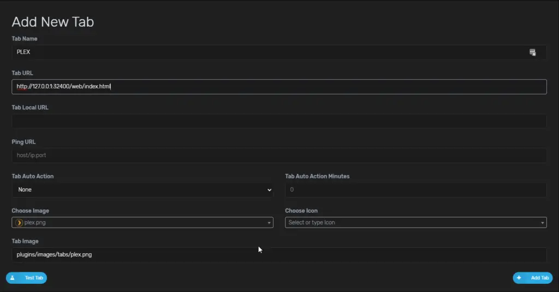Click inside the Tab URL field
This screenshot has width=559, height=292.
click(x=279, y=87)
